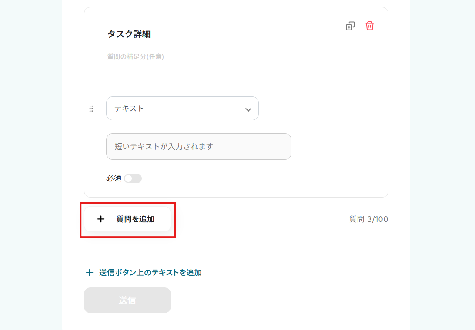
Task: Delete the タスク詳細 question with trash icon
Action: 370,26
